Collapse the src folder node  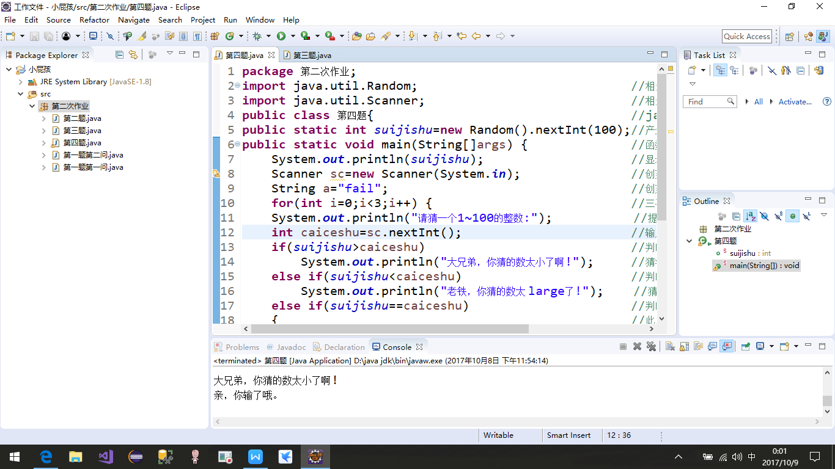[x=21, y=94]
